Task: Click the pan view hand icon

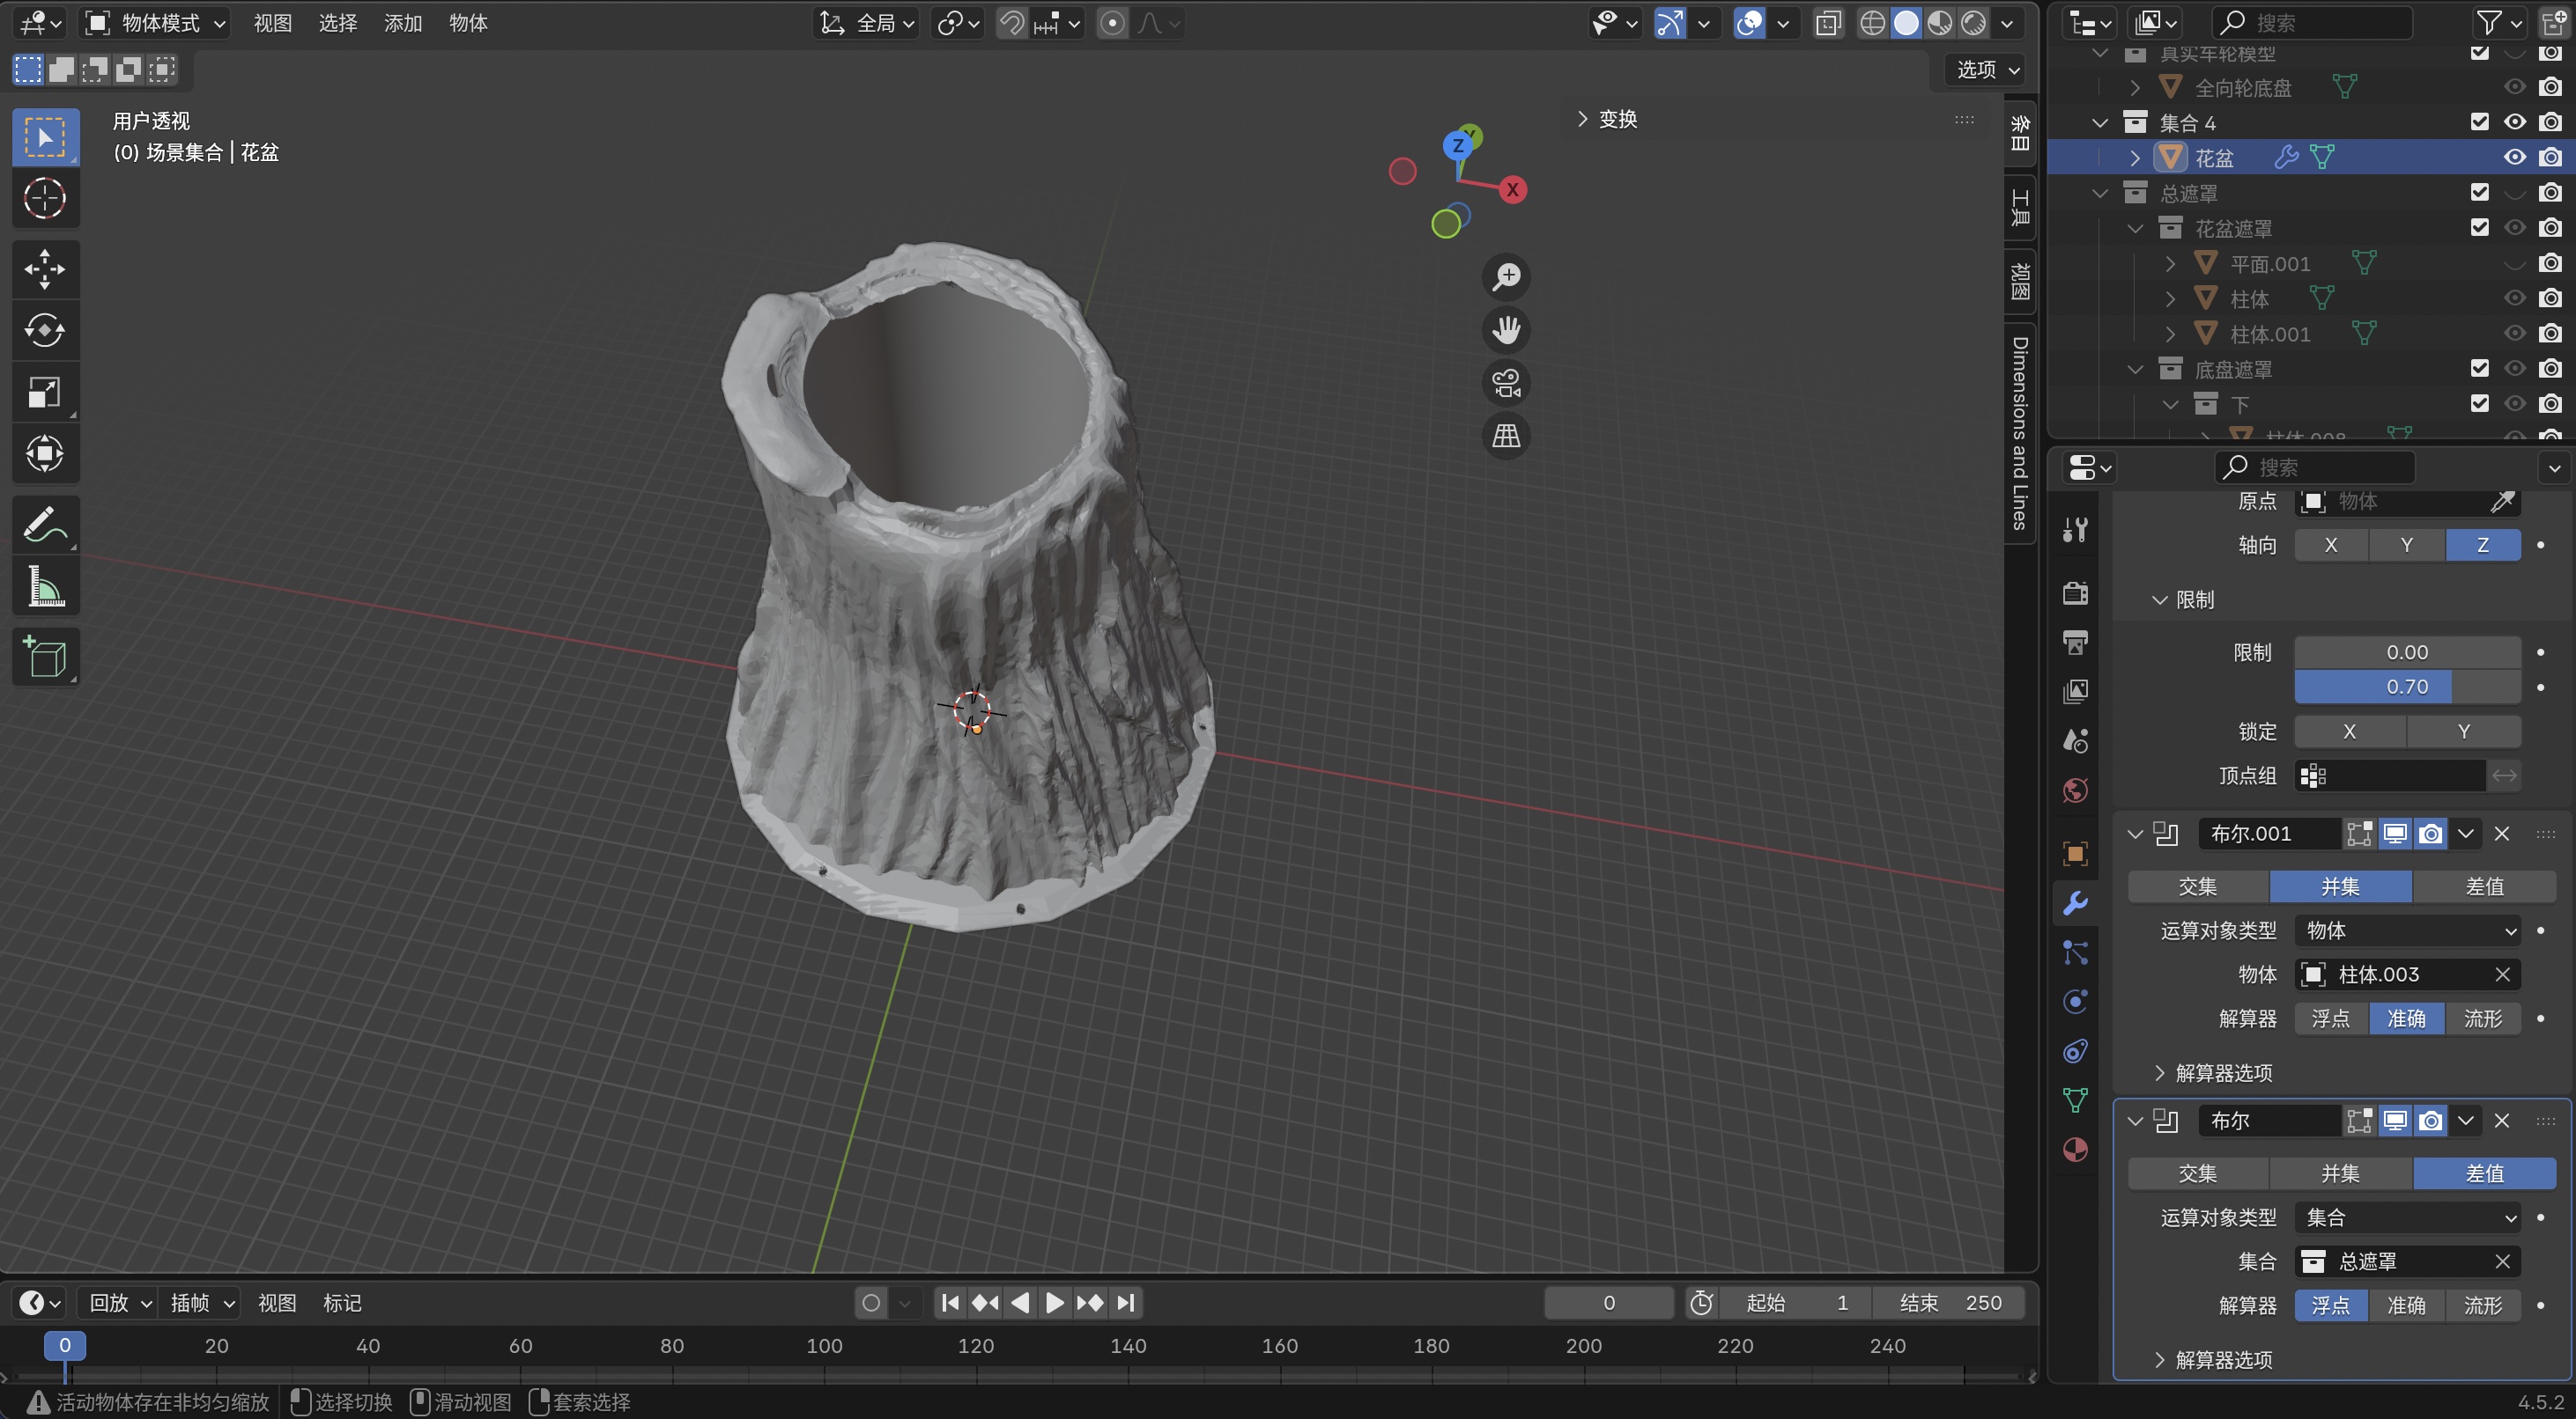Action: (x=1506, y=330)
